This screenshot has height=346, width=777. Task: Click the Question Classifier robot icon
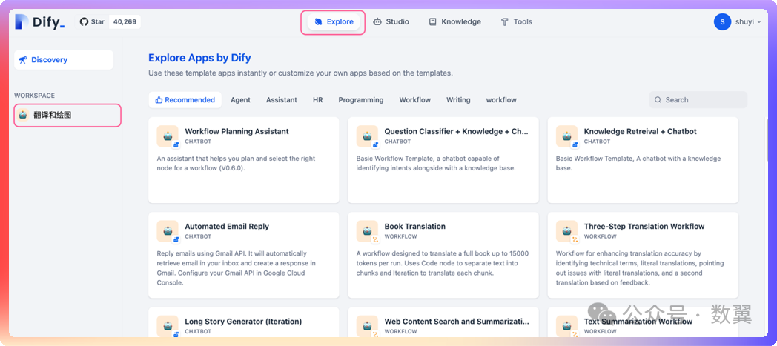(x=367, y=136)
